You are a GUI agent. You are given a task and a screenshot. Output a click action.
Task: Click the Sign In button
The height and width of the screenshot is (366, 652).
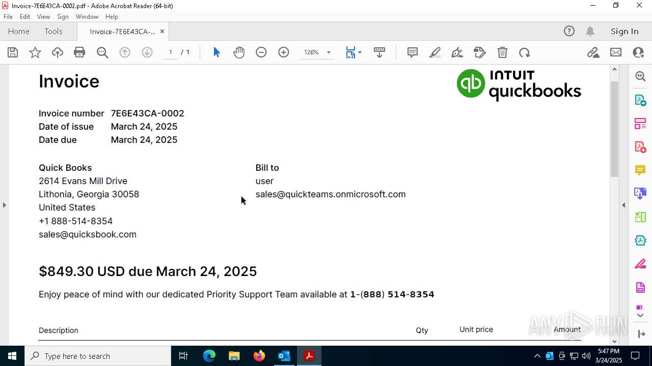624,31
